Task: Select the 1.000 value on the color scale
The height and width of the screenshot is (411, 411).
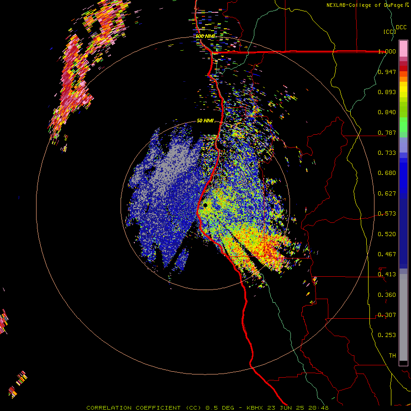Action: point(387,51)
